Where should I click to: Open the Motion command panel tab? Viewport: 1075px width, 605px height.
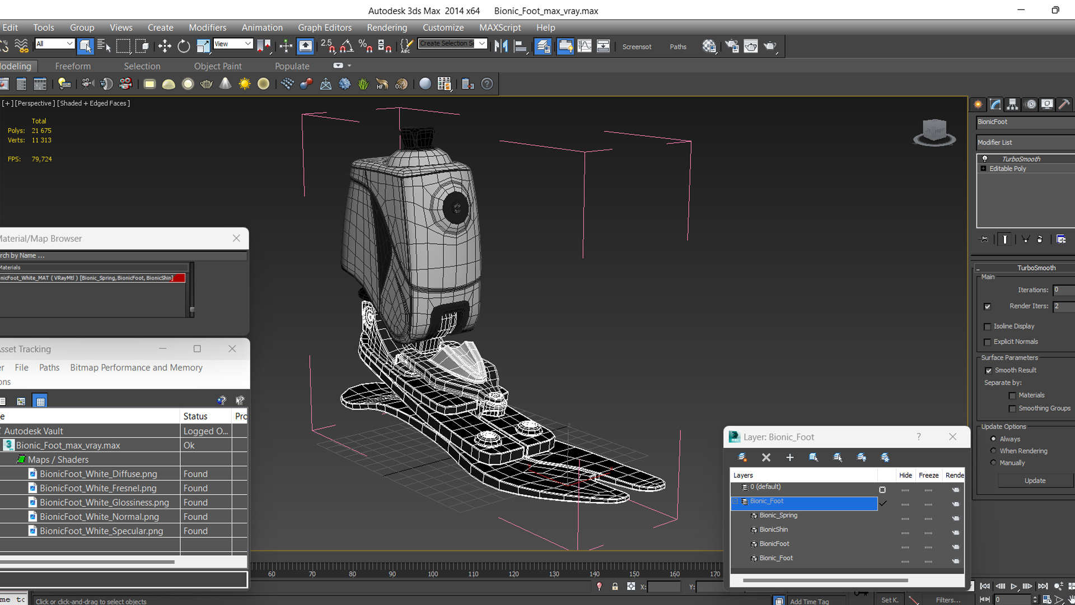click(1030, 104)
